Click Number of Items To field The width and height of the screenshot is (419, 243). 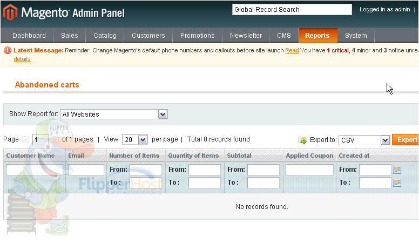[x=146, y=183]
